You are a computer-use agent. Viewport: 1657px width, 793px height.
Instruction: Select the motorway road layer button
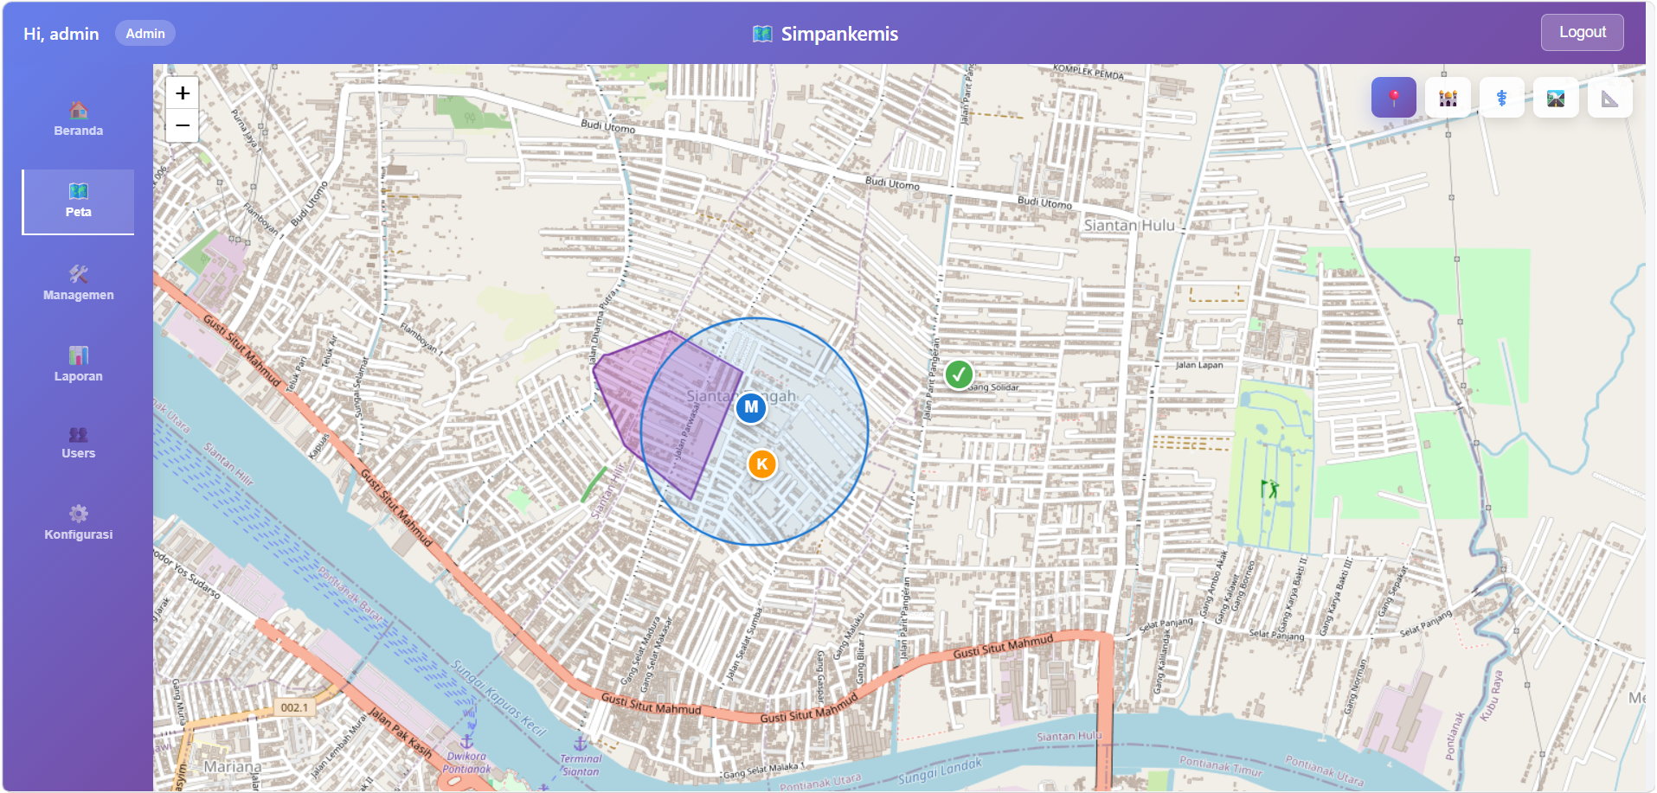click(1556, 98)
